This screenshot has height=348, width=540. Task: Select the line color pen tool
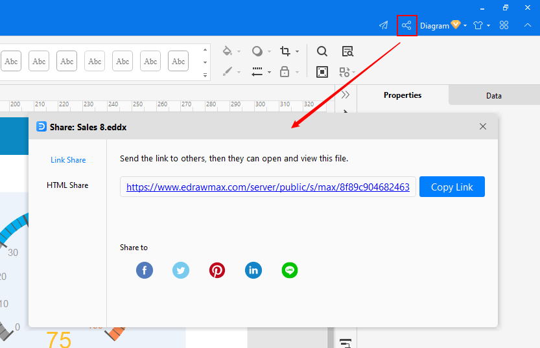(227, 71)
